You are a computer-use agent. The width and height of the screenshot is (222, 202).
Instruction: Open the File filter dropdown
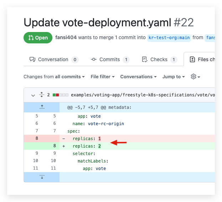point(103,77)
